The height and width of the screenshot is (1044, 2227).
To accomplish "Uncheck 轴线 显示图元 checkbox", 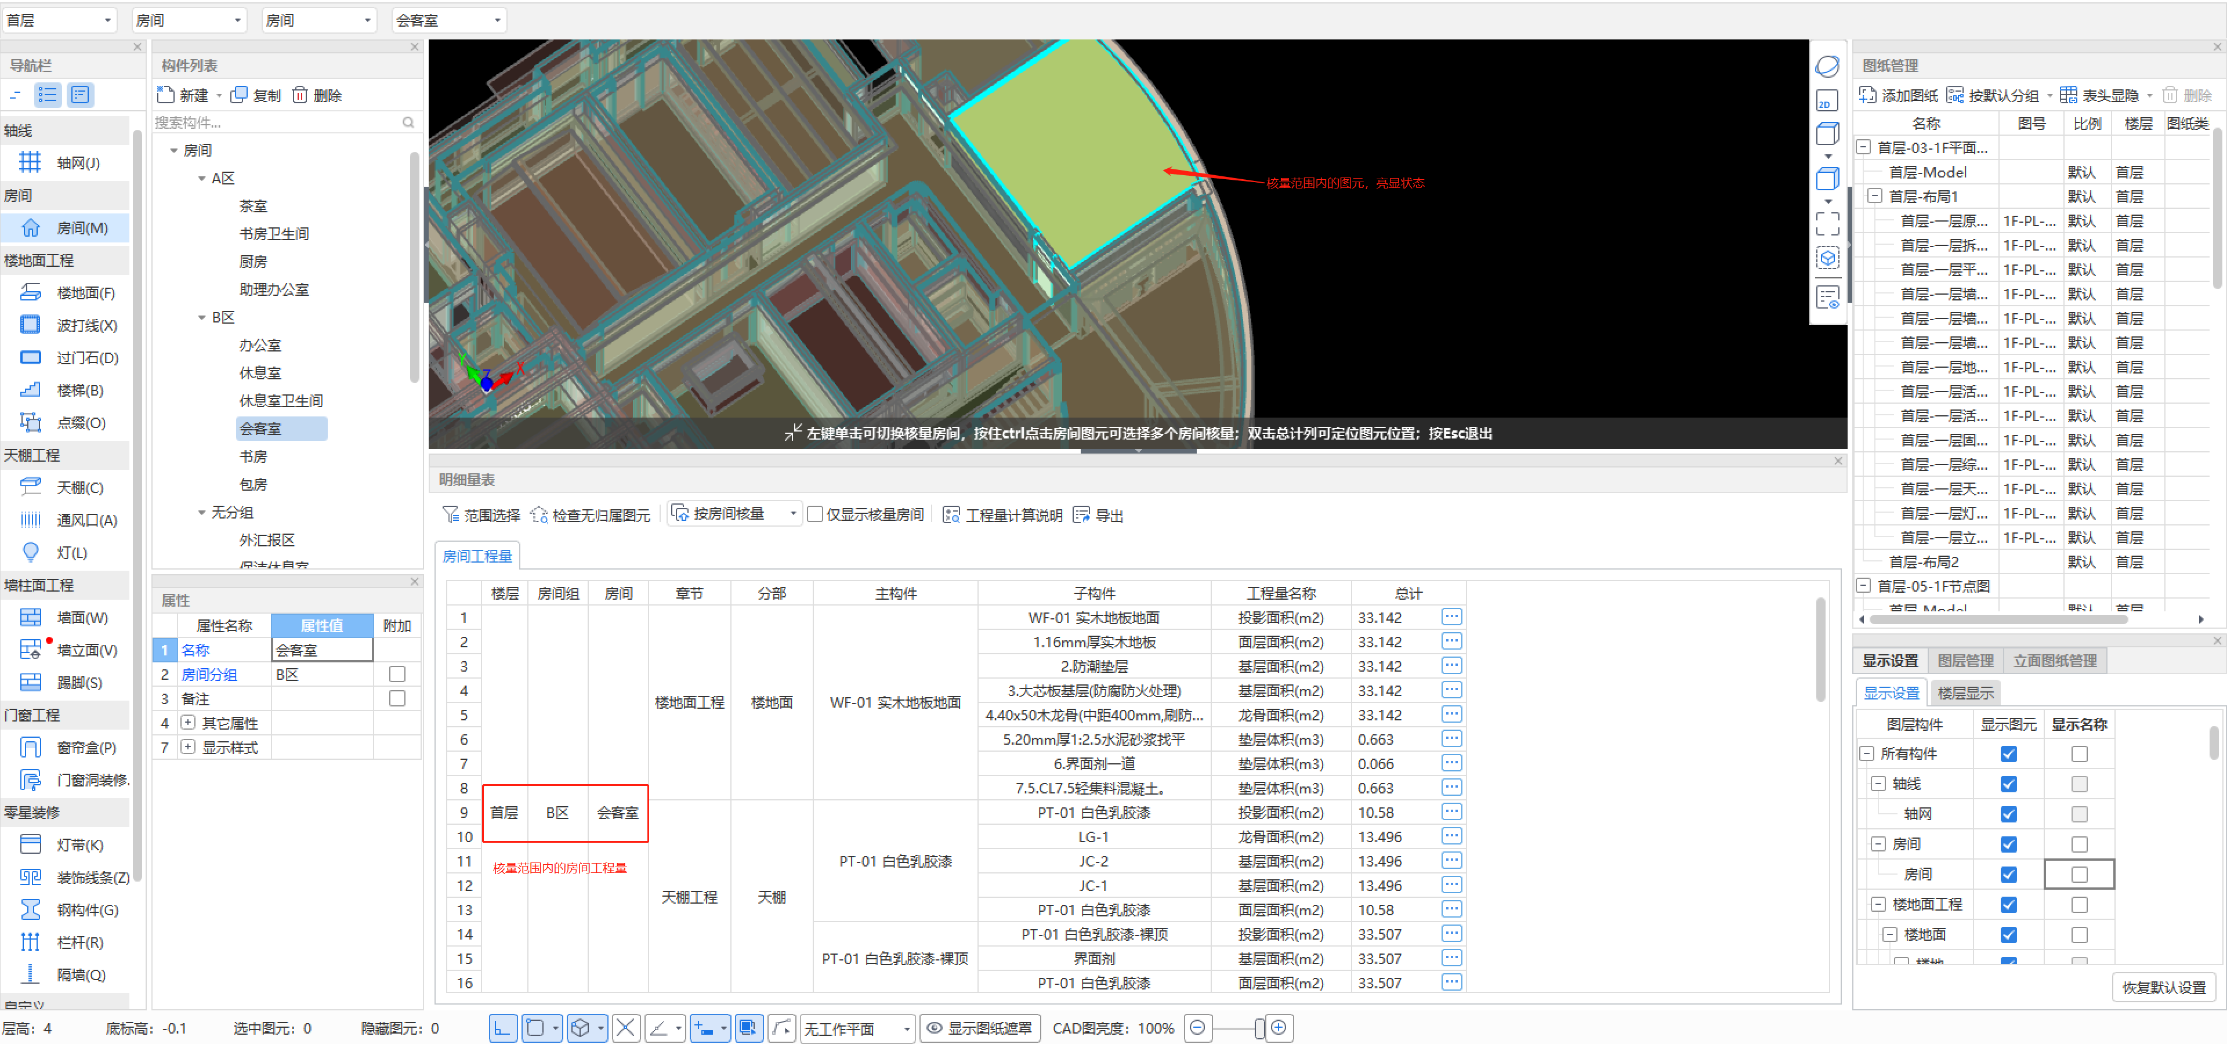I will (x=2008, y=784).
